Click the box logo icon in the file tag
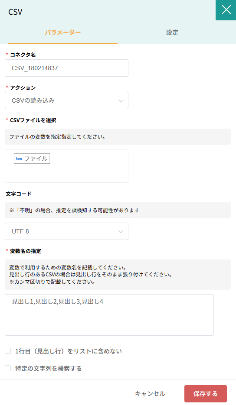This screenshot has width=236, height=405. click(19, 159)
